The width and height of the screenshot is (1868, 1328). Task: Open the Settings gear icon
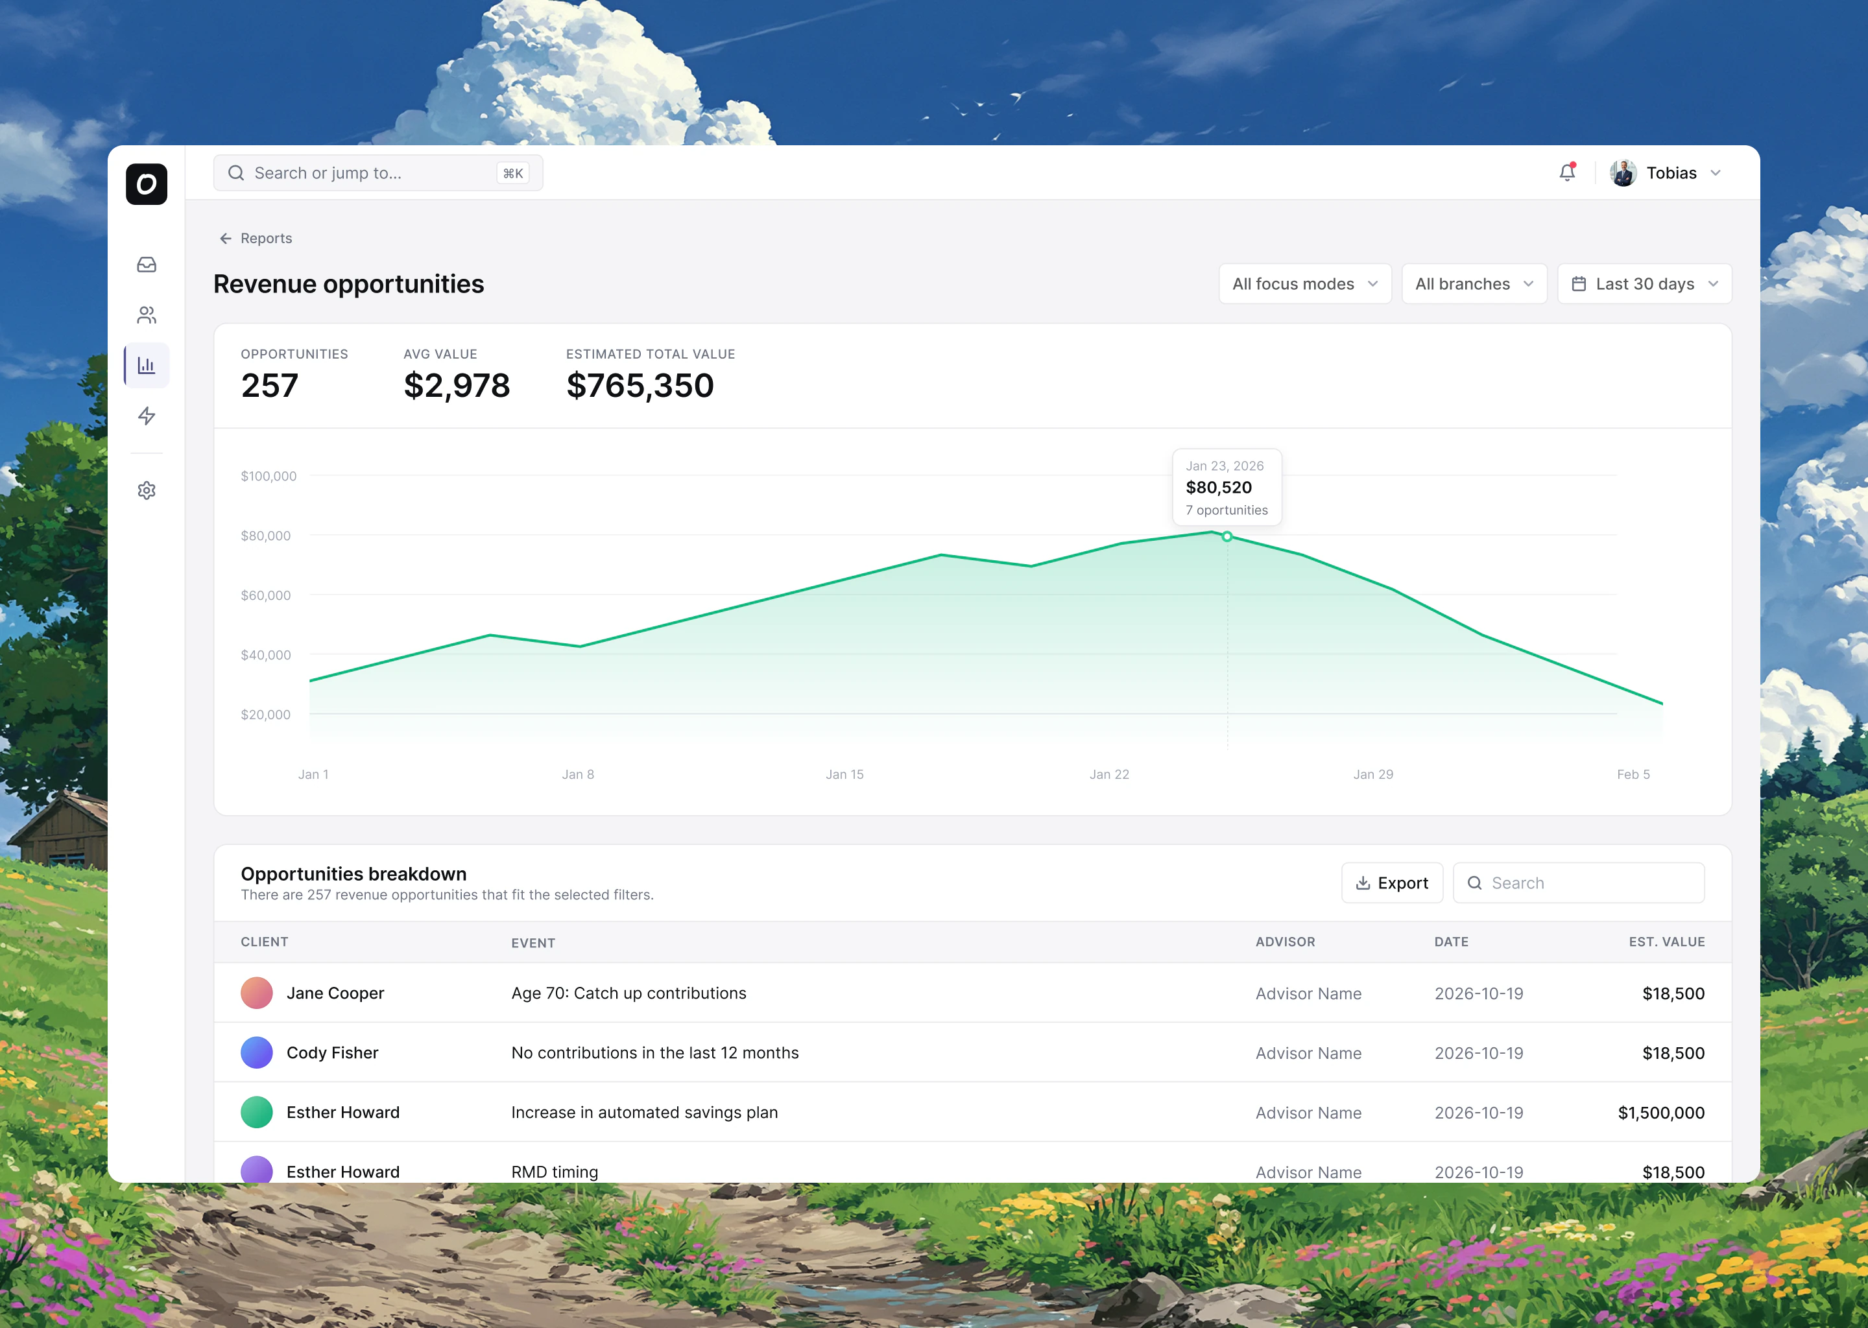point(147,491)
